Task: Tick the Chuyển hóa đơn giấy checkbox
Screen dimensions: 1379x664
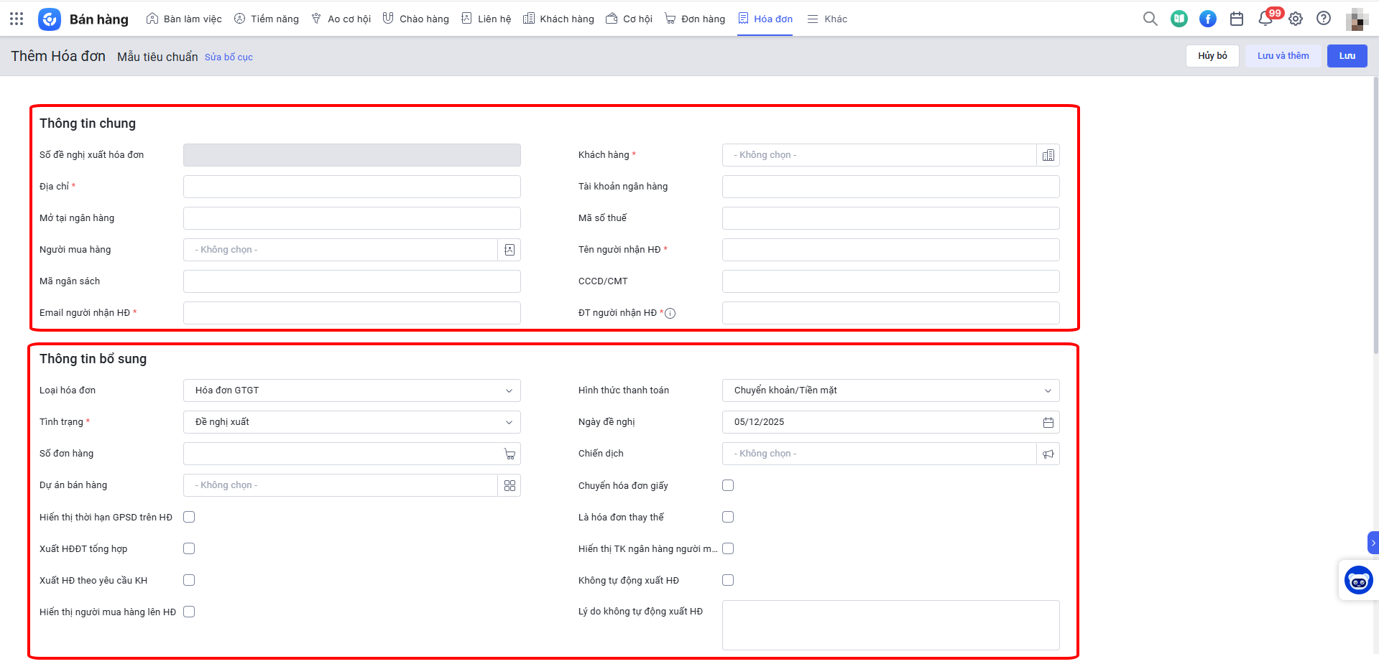Action: coord(728,485)
